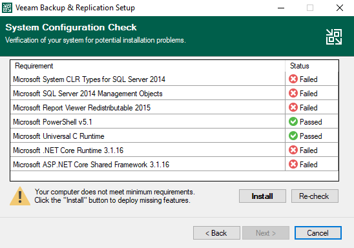Screen dimensions: 354x248
Task: Click Failed status text for .NET Core Runtime
Action: point(309,150)
